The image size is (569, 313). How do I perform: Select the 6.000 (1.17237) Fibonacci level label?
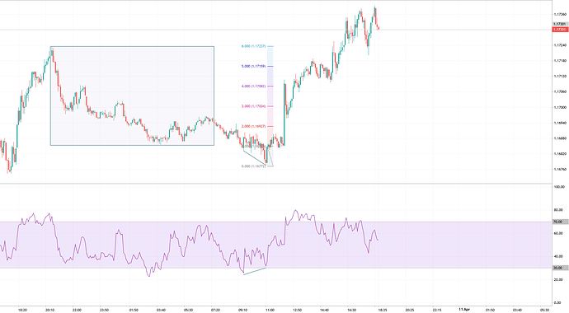coord(253,46)
